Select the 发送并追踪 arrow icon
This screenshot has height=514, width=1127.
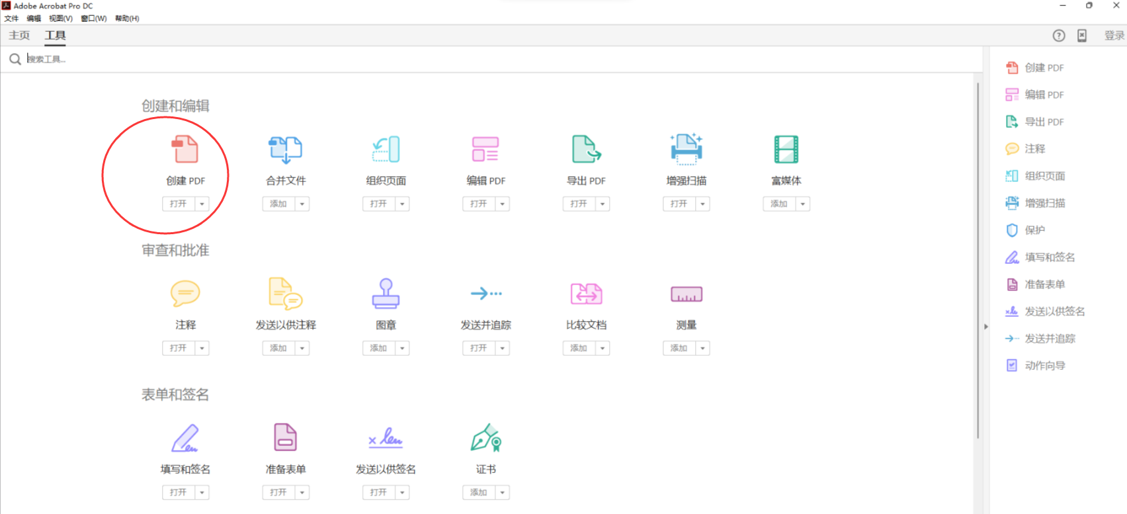click(x=486, y=293)
